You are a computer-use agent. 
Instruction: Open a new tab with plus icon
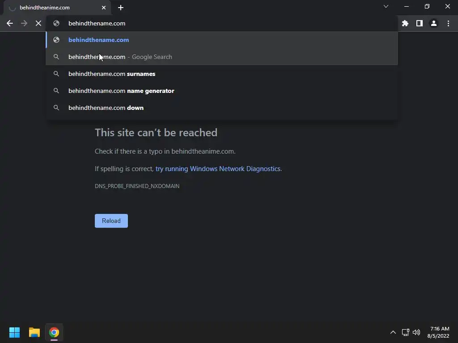click(x=121, y=8)
